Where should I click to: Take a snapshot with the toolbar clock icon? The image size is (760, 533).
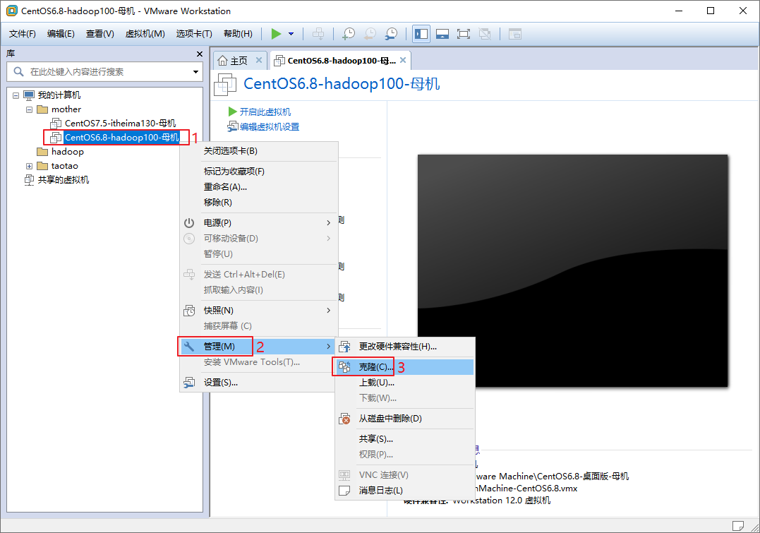349,33
